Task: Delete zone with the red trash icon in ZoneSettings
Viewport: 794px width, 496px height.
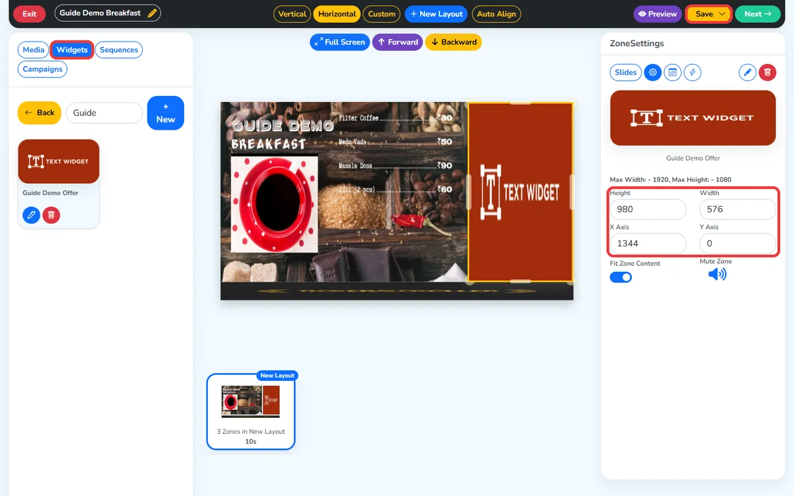Action: point(768,73)
